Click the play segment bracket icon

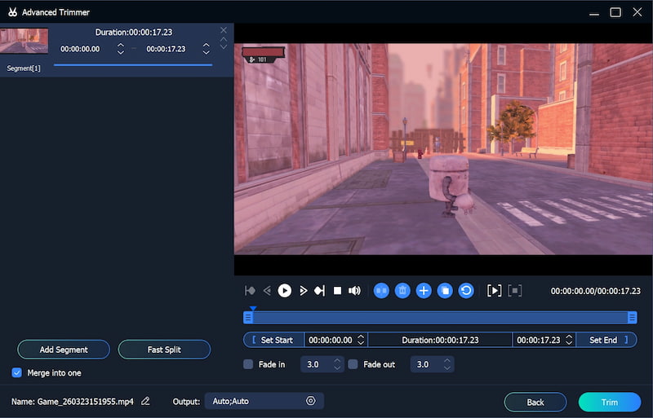[x=494, y=291]
